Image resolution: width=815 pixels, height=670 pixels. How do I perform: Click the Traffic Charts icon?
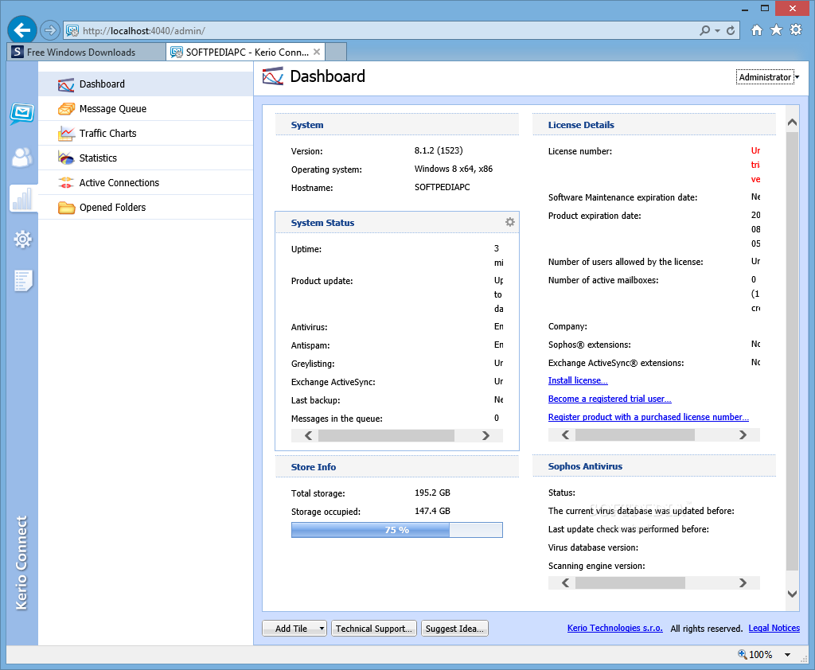(66, 134)
